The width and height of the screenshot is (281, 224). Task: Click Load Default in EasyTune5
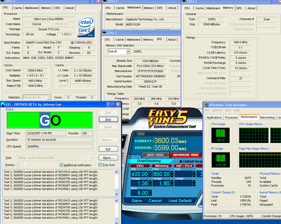(x=180, y=201)
